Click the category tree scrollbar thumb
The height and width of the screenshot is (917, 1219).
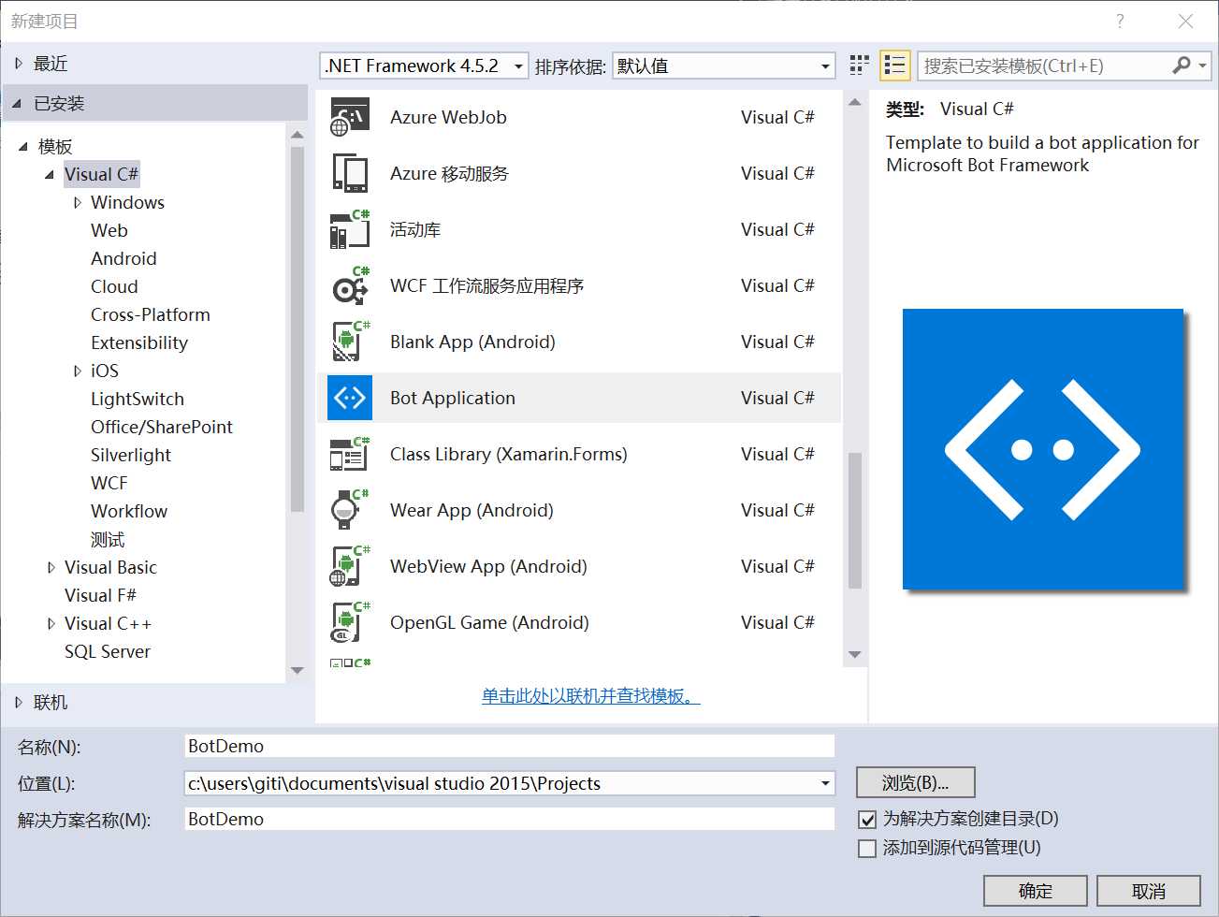pyautogui.click(x=297, y=328)
